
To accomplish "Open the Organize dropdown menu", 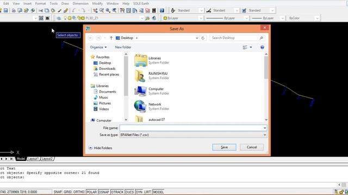I will pyautogui.click(x=98, y=47).
